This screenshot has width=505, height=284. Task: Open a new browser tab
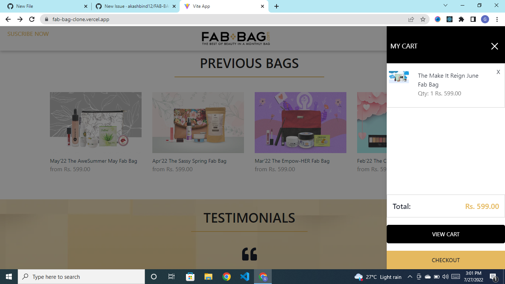click(277, 6)
